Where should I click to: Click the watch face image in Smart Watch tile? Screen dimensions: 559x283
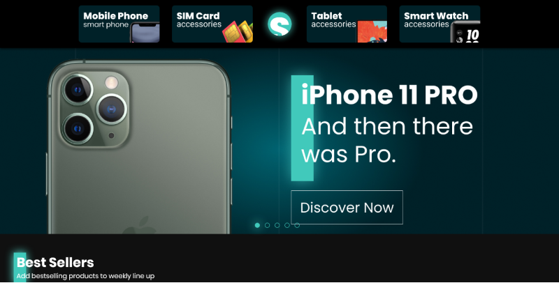pos(465,32)
